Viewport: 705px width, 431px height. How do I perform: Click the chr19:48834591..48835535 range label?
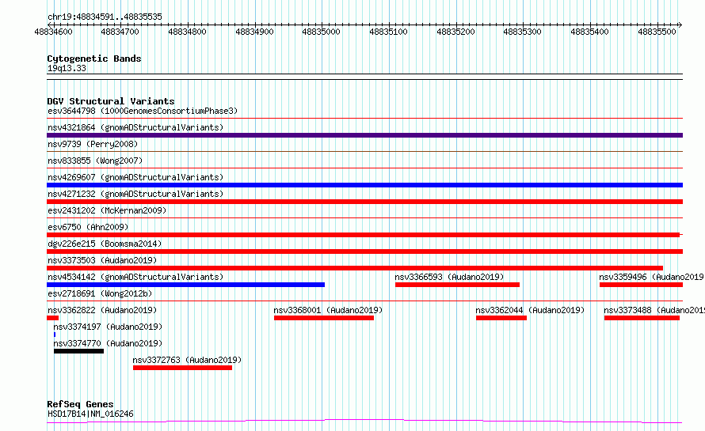[105, 17]
